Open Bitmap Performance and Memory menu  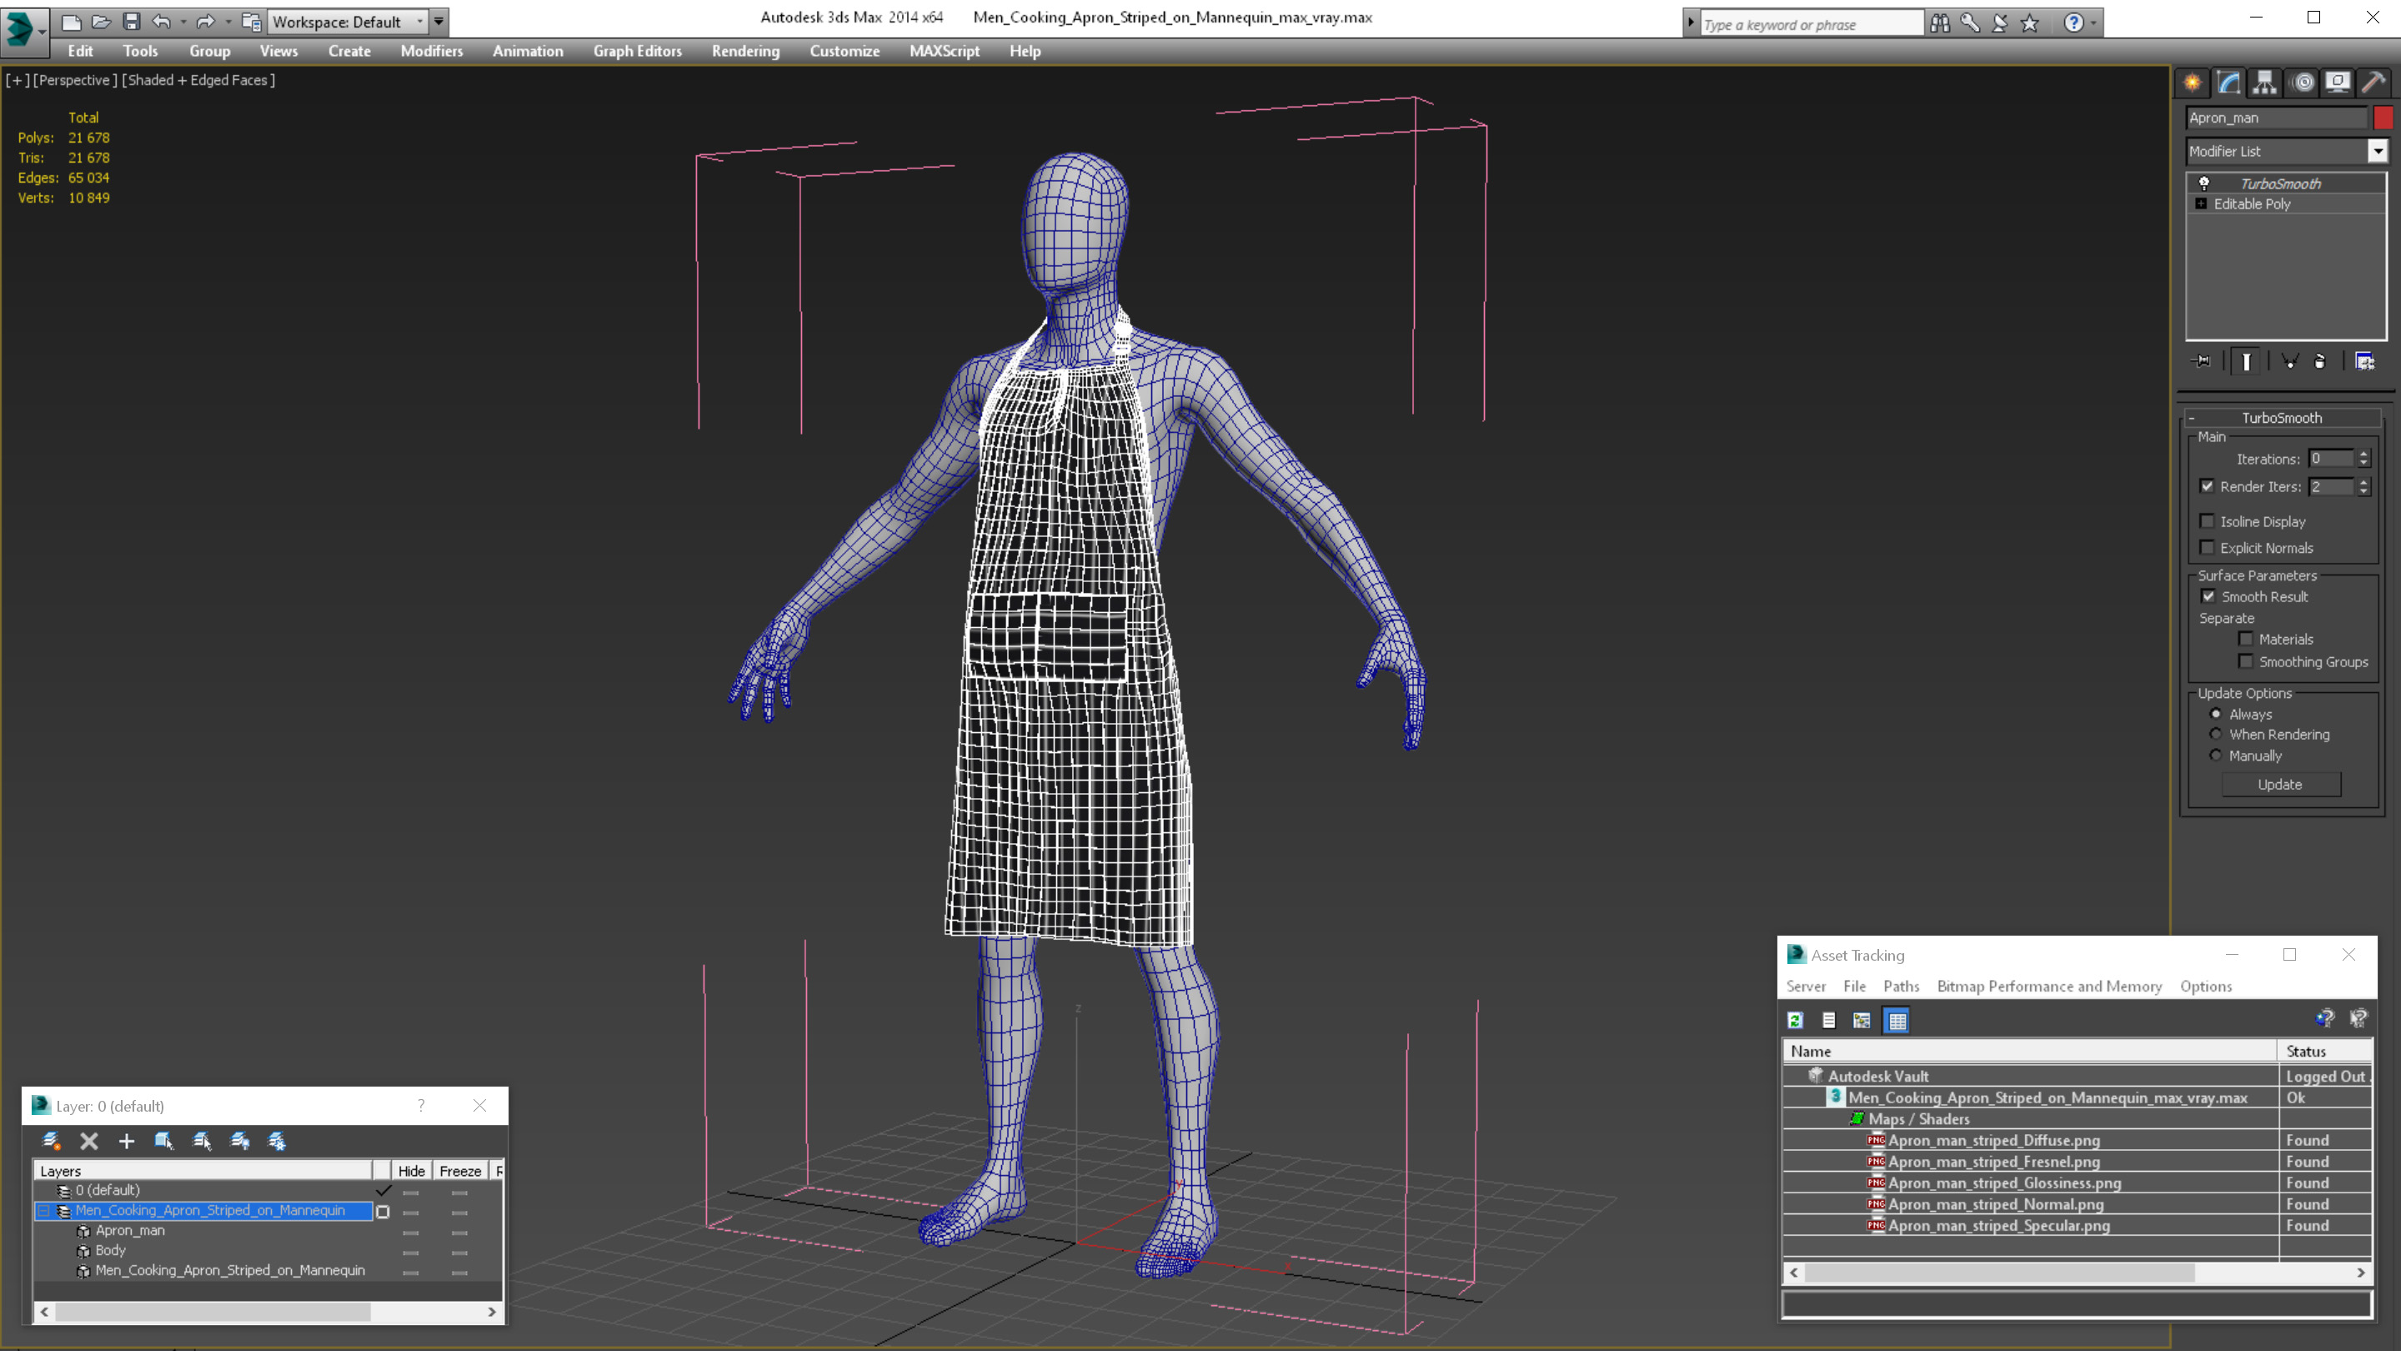2048,986
